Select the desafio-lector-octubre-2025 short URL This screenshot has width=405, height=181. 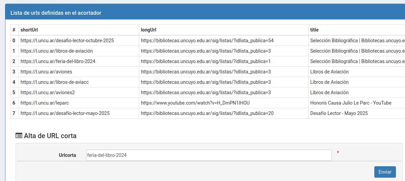pyautogui.click(x=67, y=41)
